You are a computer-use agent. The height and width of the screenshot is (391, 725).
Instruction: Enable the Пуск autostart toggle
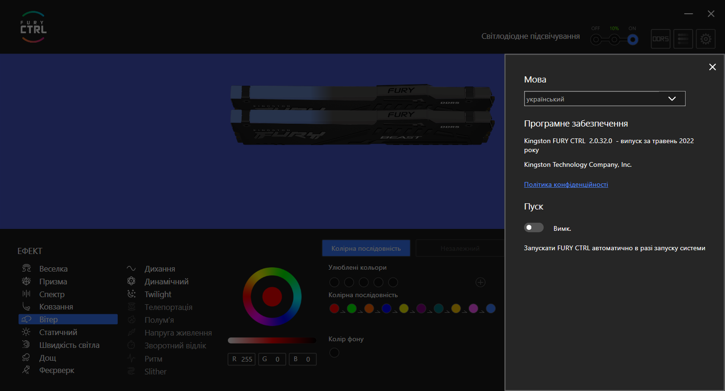point(534,228)
